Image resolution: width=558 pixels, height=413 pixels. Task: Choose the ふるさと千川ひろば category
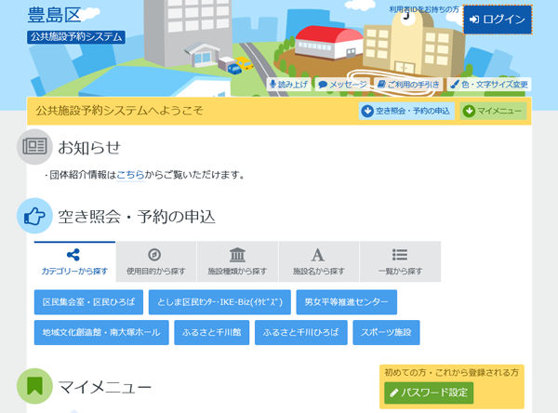[301, 332]
